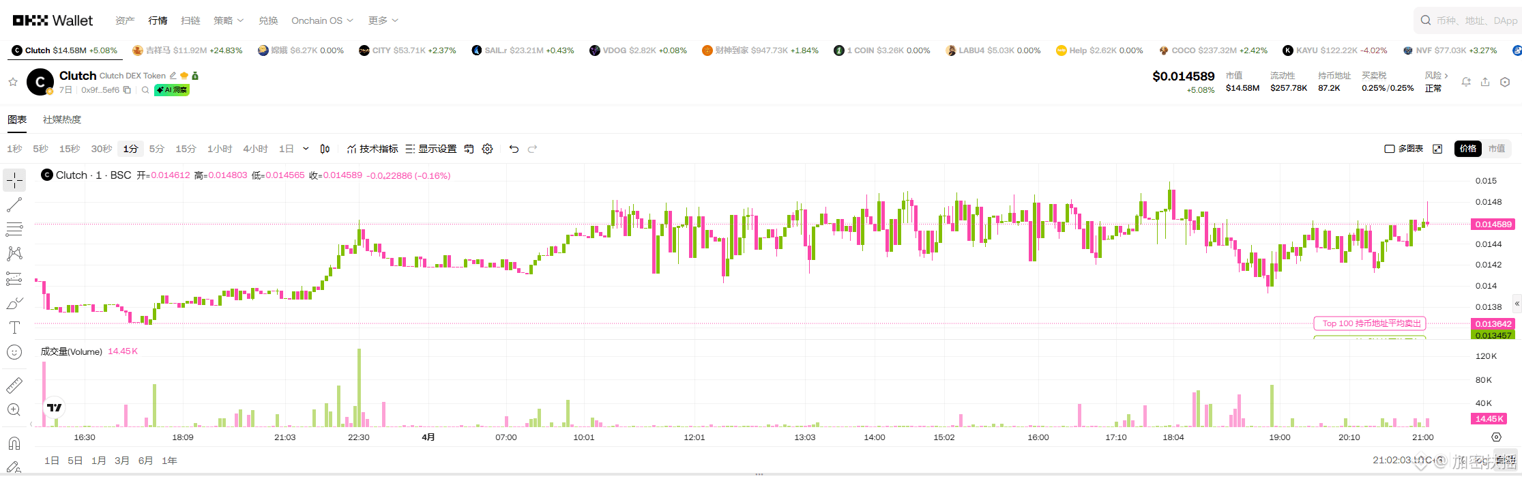Switch to the 图表 tab
The height and width of the screenshot is (479, 1522).
click(17, 119)
